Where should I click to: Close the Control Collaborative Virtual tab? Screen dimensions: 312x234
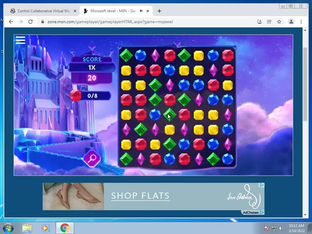point(75,11)
